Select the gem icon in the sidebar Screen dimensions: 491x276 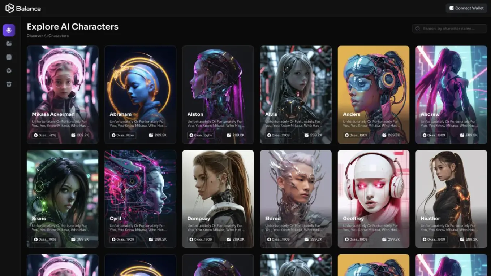click(x=9, y=70)
